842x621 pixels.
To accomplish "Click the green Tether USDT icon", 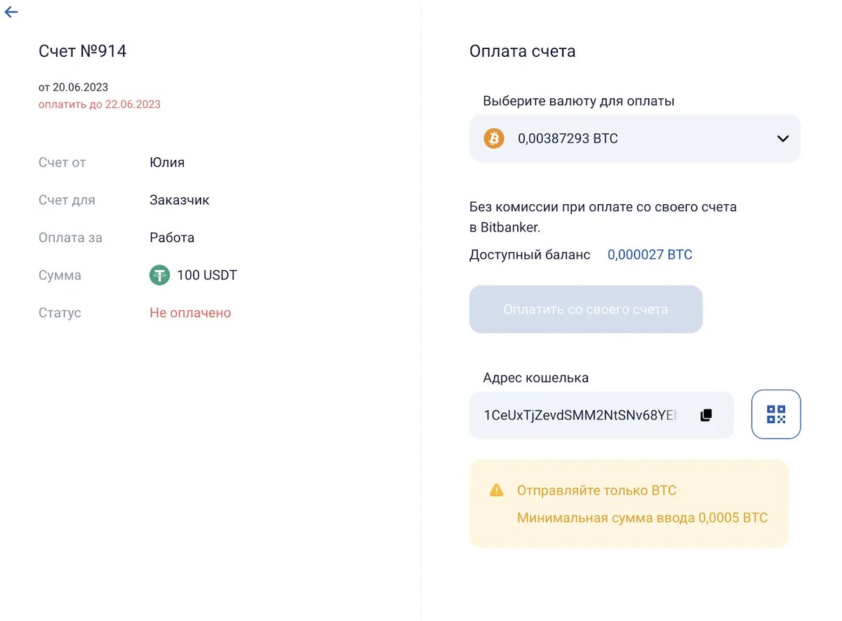I will pos(160,275).
